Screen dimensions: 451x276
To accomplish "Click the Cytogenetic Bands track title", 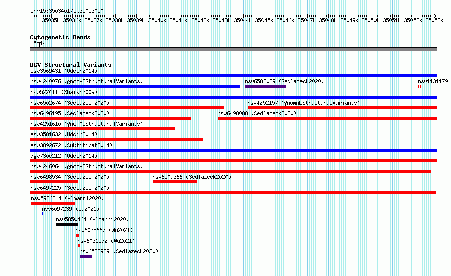I will (x=60, y=37).
